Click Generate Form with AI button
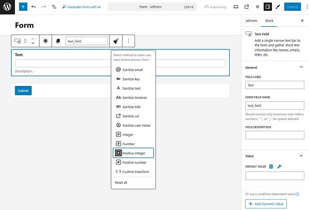Viewport: 309px width, 210px height. (x=81, y=7)
